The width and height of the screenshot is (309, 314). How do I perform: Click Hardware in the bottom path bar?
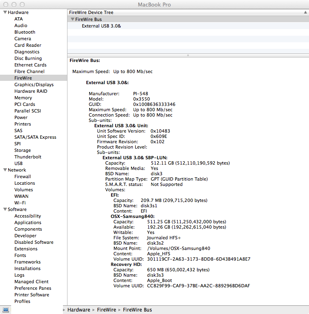coord(79,310)
